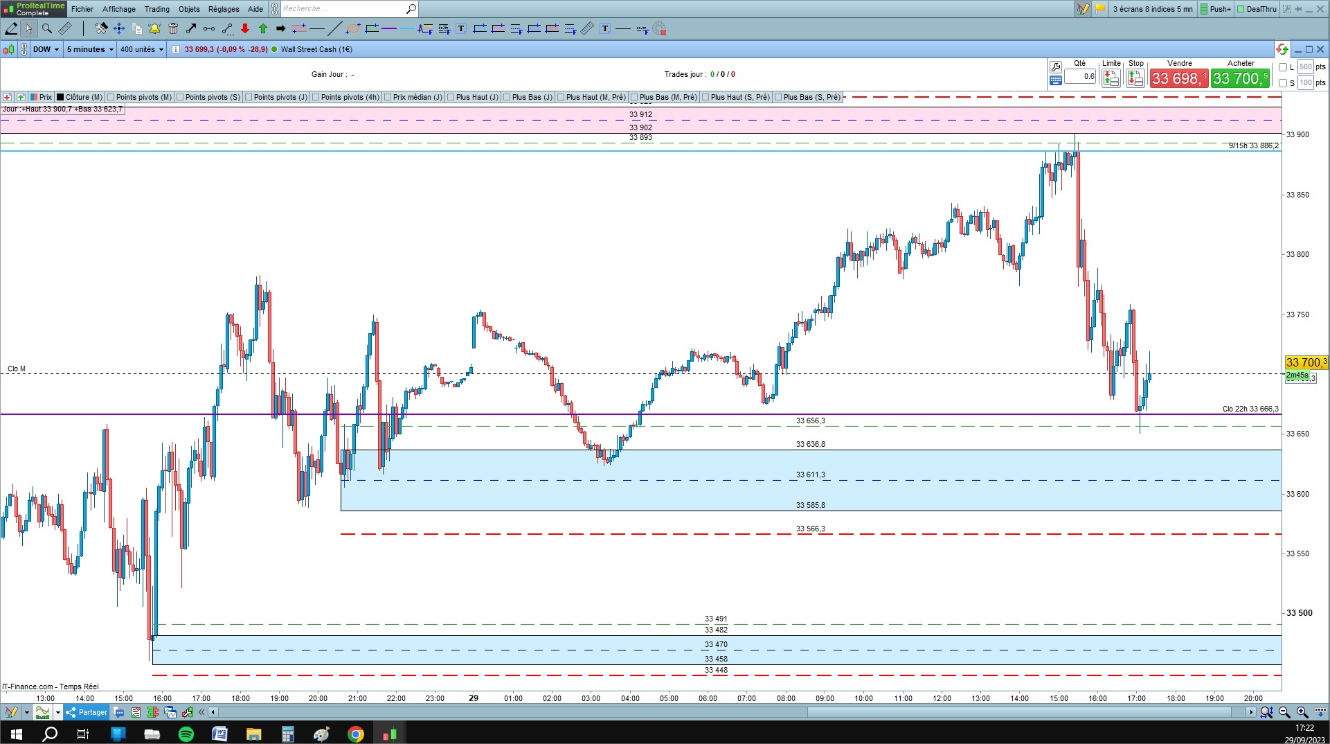The width and height of the screenshot is (1330, 744).
Task: Enable Points pivots (M) checkbox
Action: point(111,97)
